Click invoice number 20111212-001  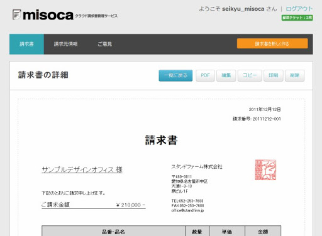[267, 119]
